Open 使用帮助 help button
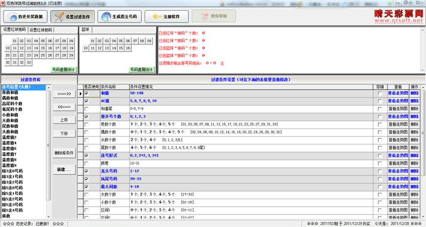 click(213, 16)
